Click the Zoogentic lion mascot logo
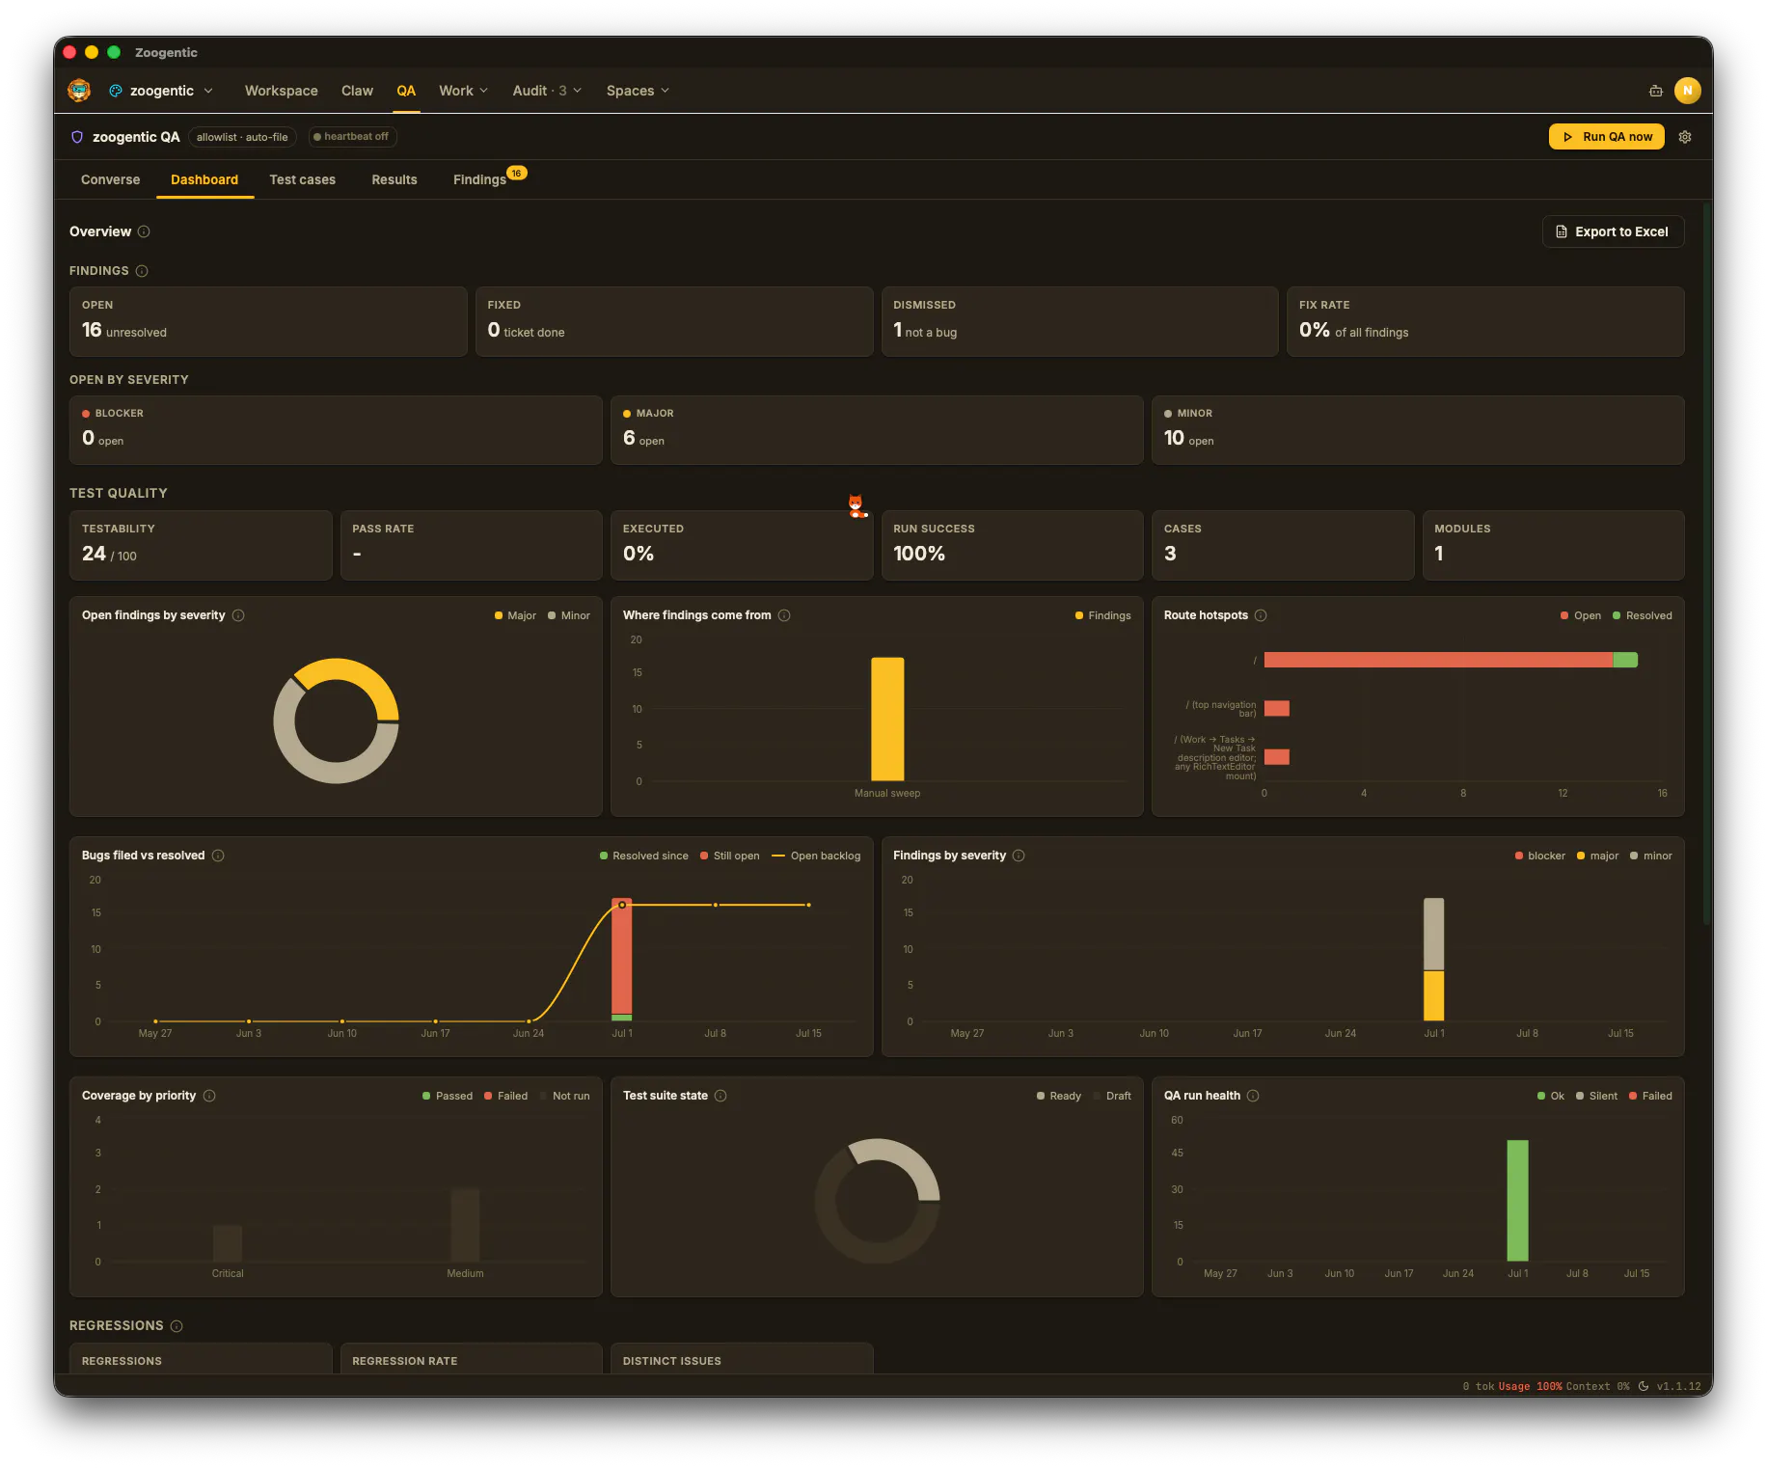The height and width of the screenshot is (1468, 1767). (79, 91)
